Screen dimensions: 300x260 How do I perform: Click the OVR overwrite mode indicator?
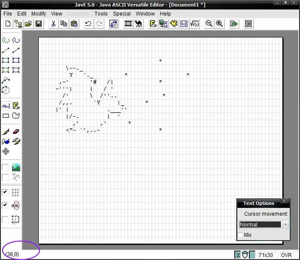286,255
